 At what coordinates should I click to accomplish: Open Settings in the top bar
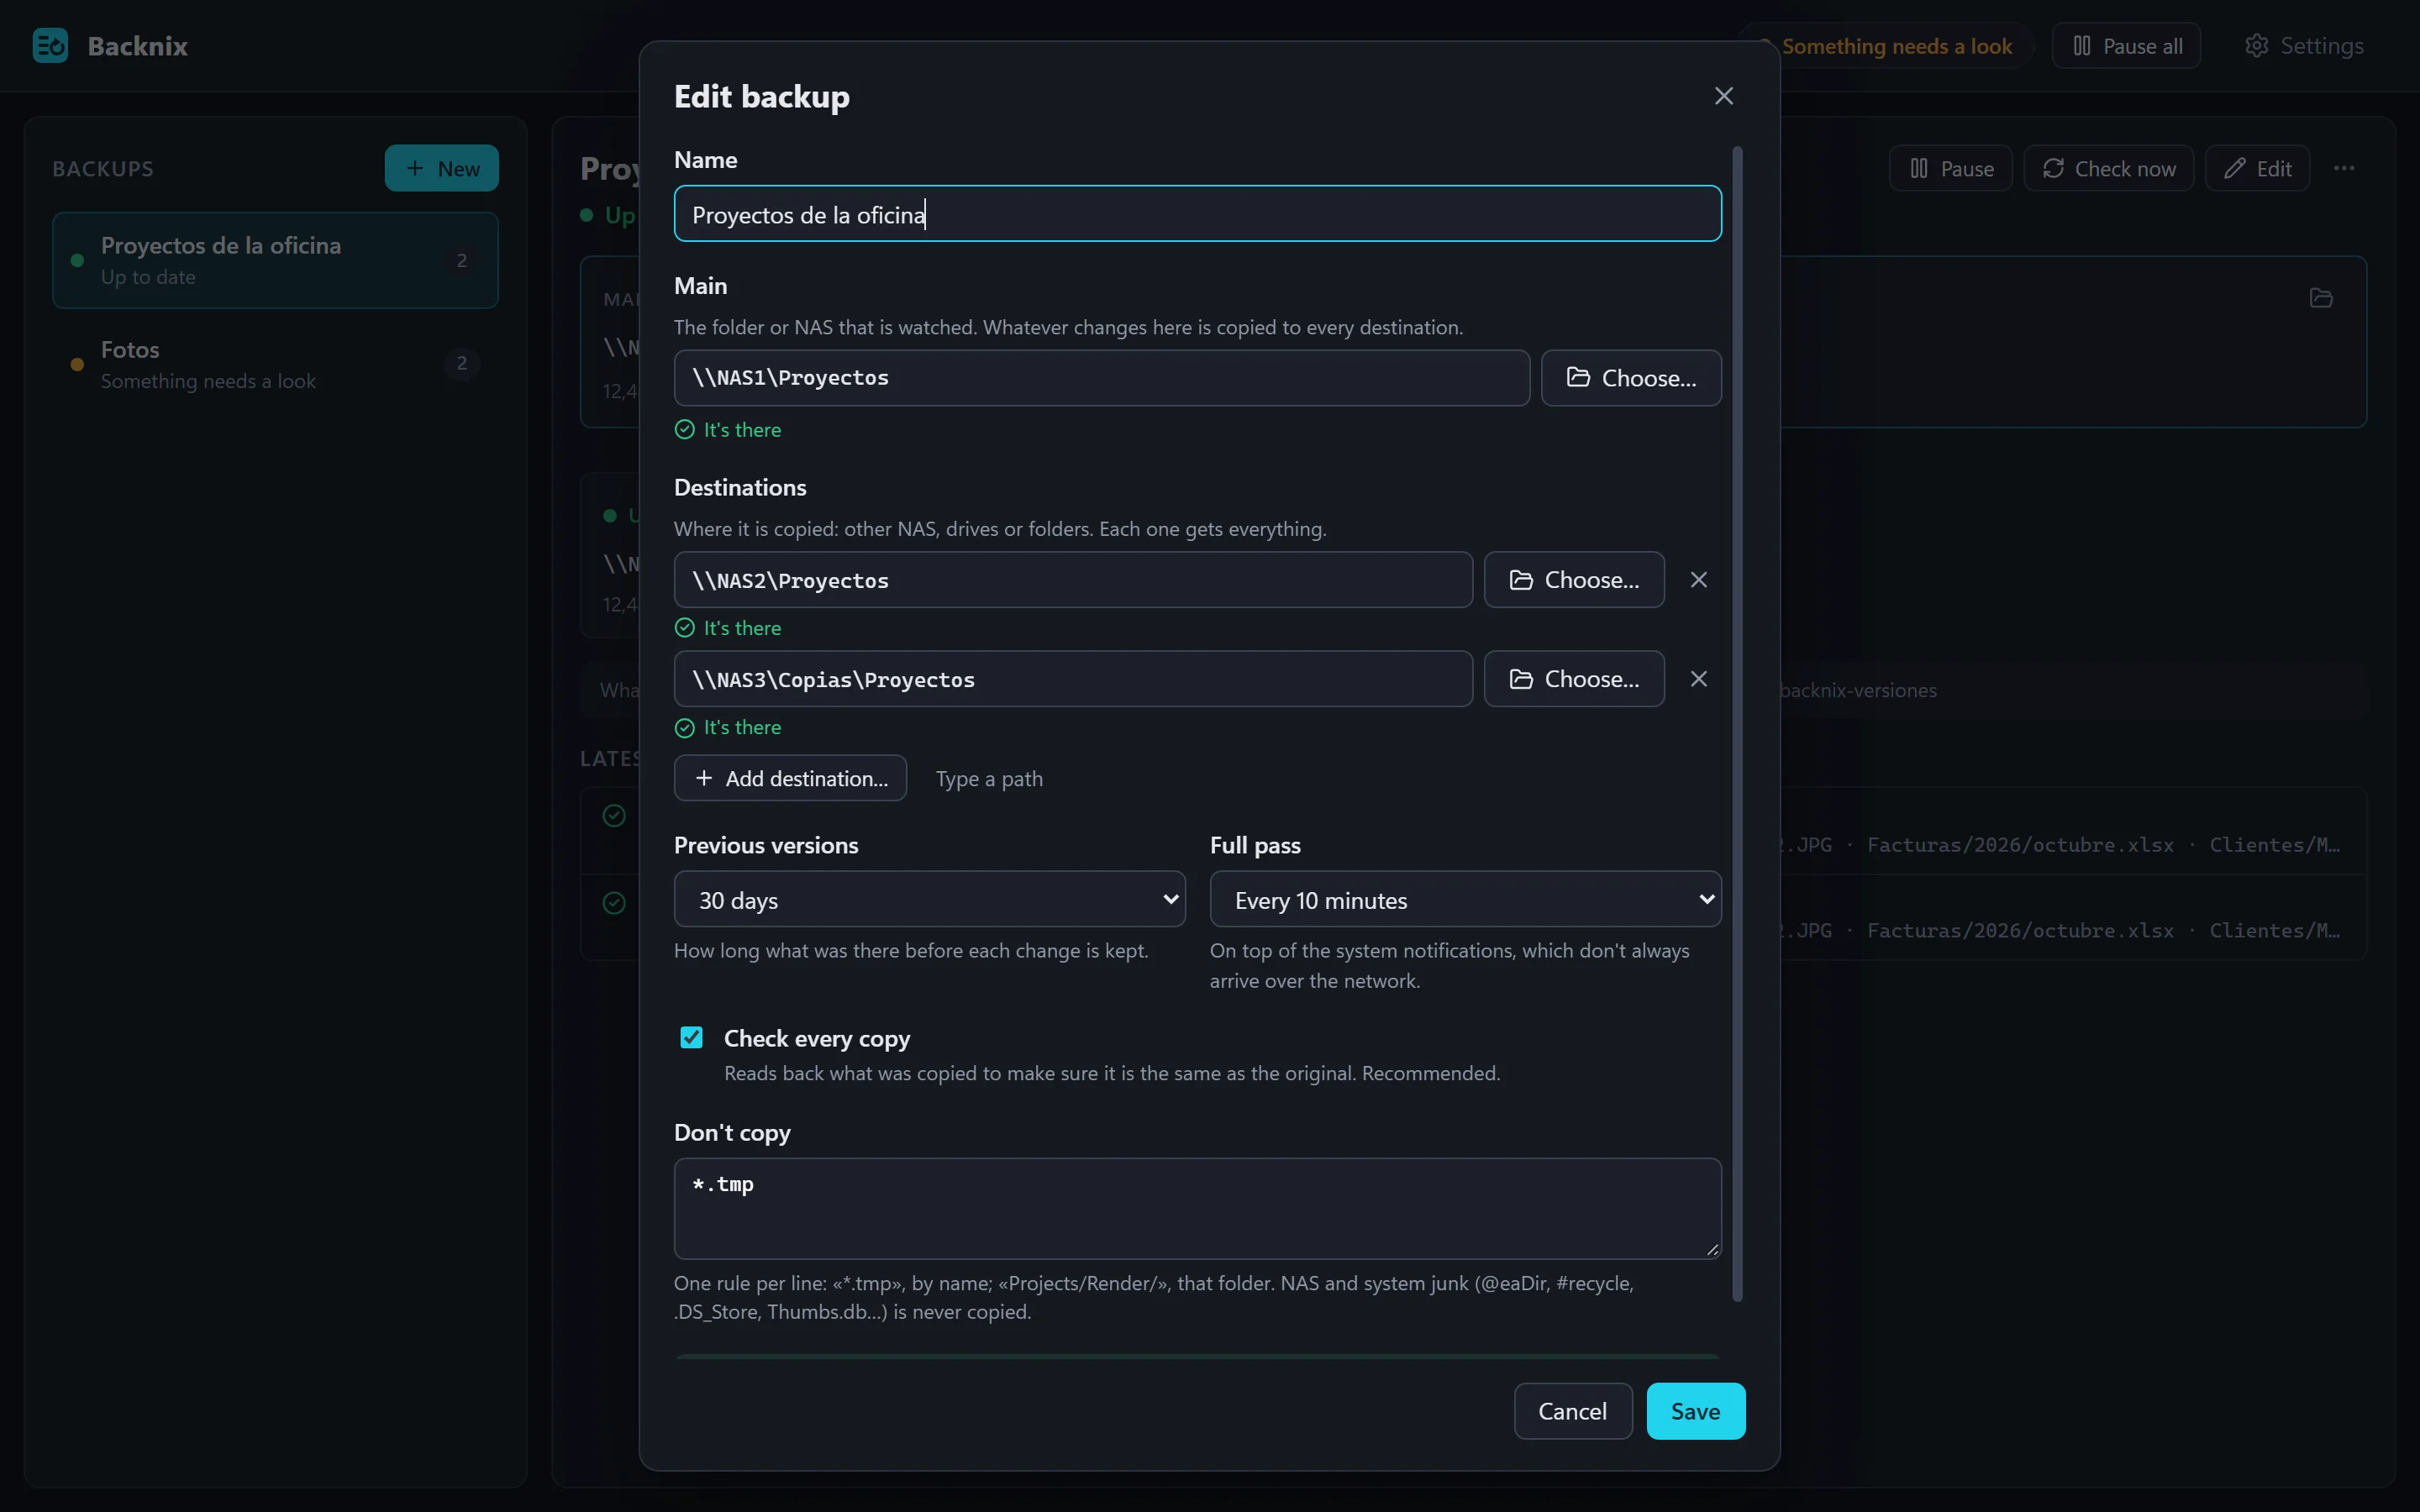tap(2304, 46)
